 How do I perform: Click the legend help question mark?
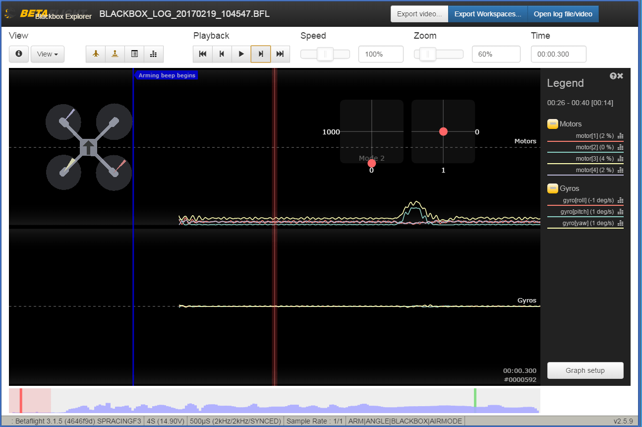pos(613,76)
